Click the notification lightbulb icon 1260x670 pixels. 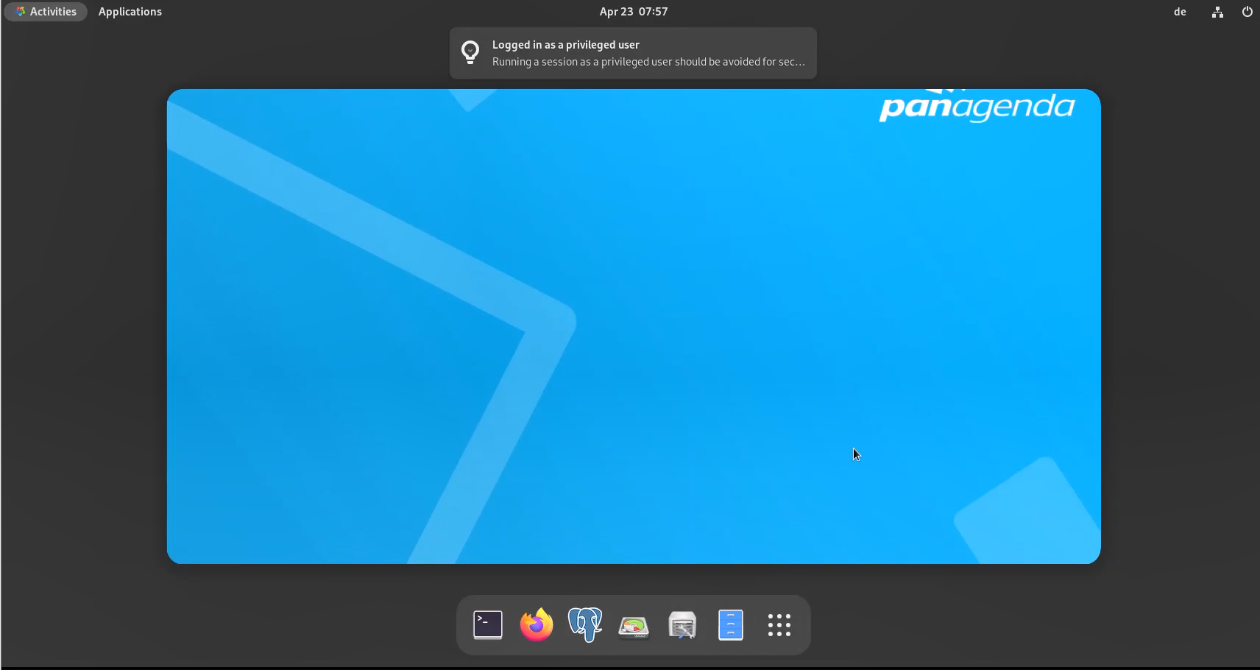(x=470, y=52)
